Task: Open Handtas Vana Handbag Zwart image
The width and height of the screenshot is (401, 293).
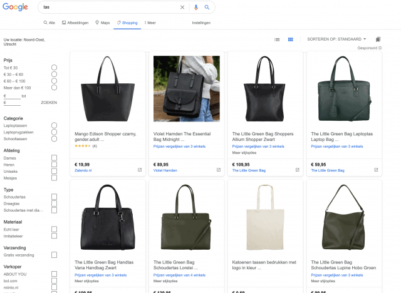Action: (x=108, y=217)
